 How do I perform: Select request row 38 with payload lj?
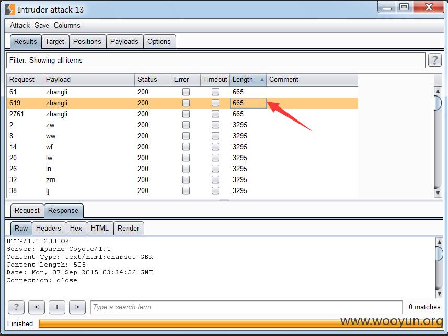(x=182, y=190)
